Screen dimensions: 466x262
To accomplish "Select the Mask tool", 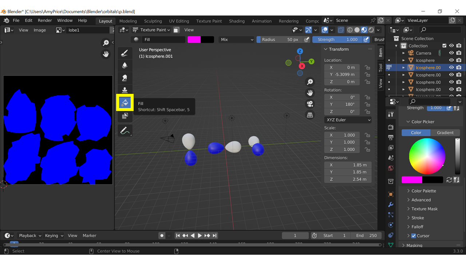I will (x=125, y=116).
